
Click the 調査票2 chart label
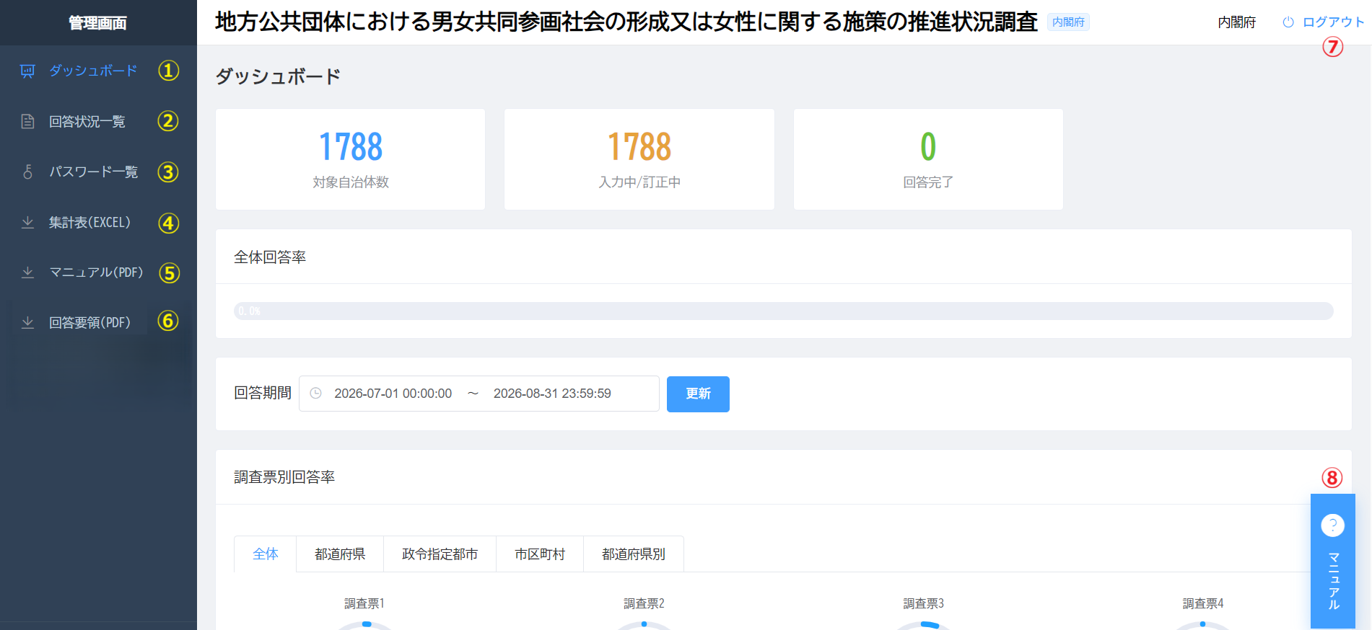point(644,603)
